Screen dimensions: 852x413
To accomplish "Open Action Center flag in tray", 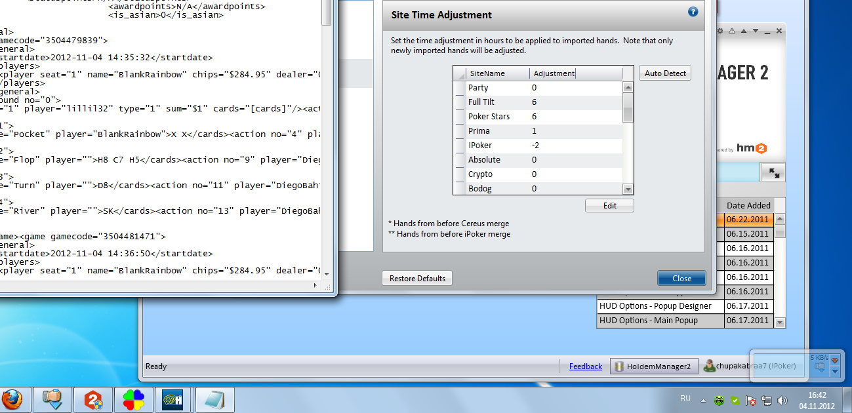I will pos(752,400).
